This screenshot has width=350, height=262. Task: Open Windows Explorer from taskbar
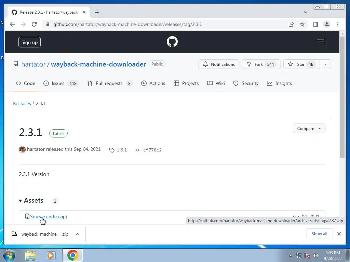coord(30,255)
